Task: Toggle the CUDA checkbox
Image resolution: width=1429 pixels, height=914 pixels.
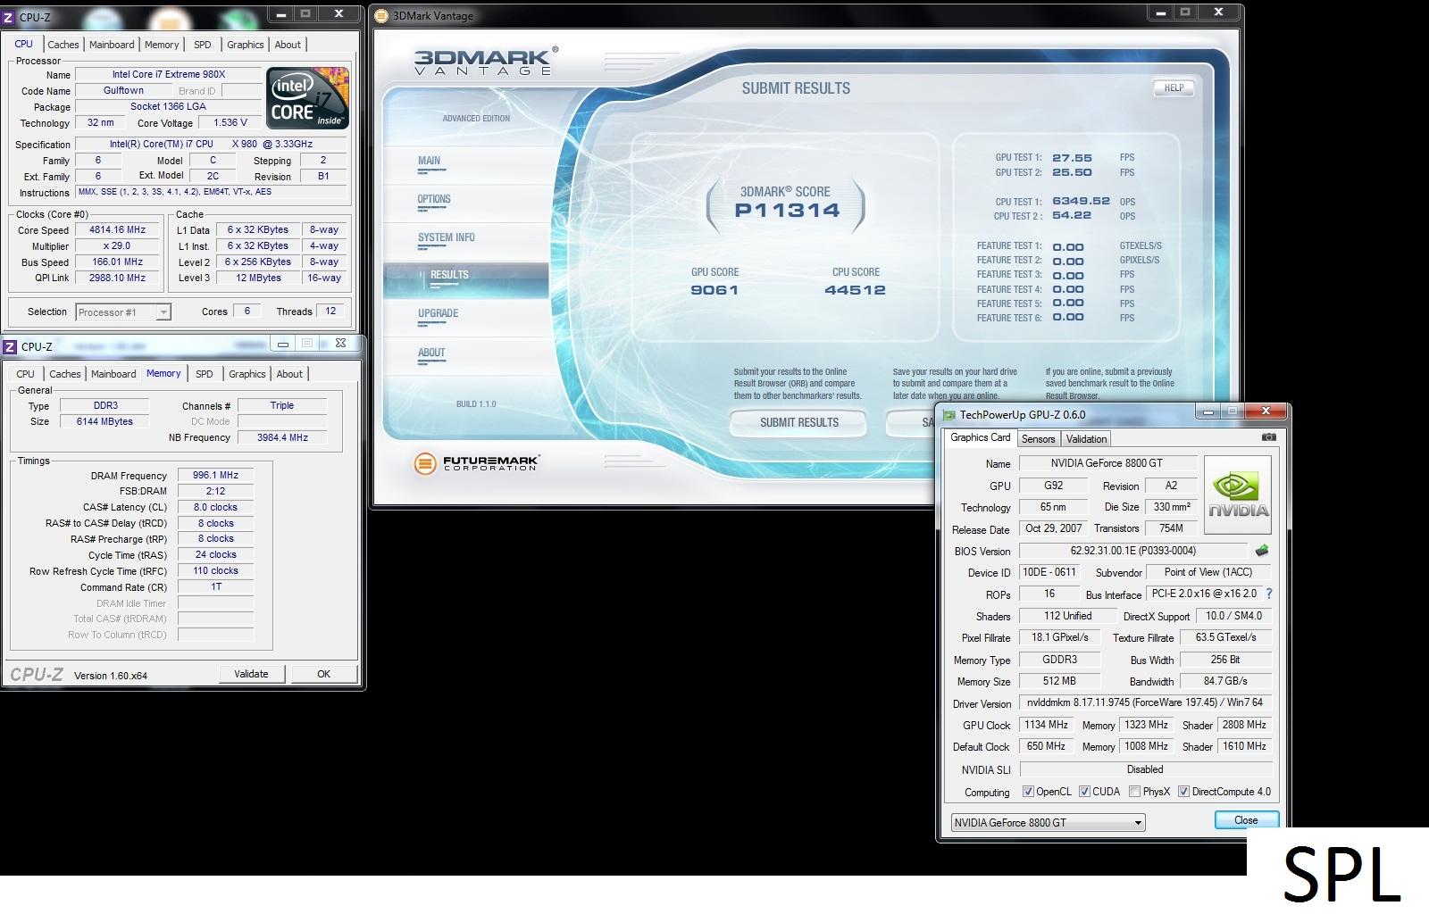Action: [1084, 792]
